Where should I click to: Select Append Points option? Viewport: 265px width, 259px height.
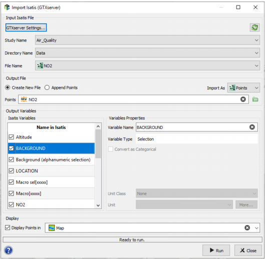tap(61, 87)
